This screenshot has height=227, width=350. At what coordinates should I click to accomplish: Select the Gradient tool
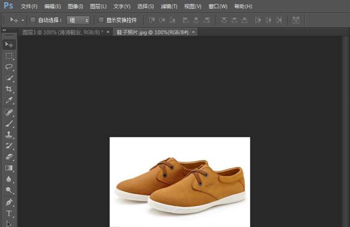pos(9,168)
